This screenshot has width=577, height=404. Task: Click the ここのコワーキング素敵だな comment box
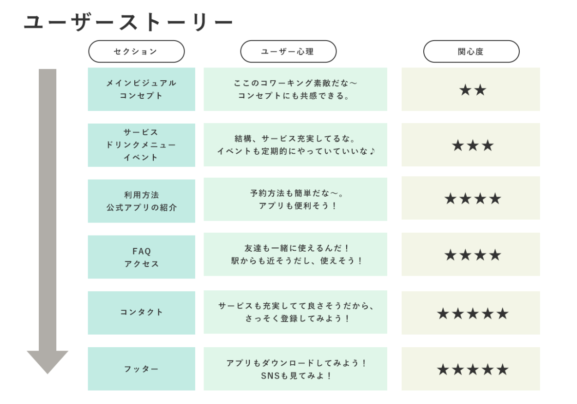(x=295, y=90)
